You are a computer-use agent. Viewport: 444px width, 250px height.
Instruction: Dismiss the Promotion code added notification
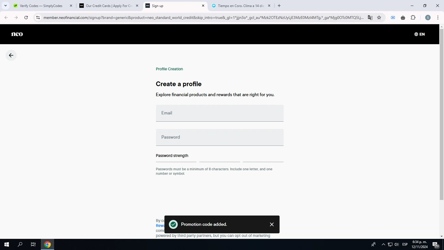pos(272,225)
